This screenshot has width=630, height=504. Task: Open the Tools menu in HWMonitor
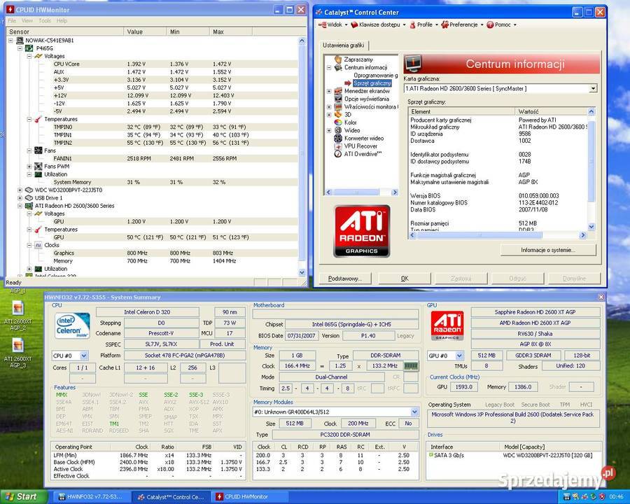point(45,20)
